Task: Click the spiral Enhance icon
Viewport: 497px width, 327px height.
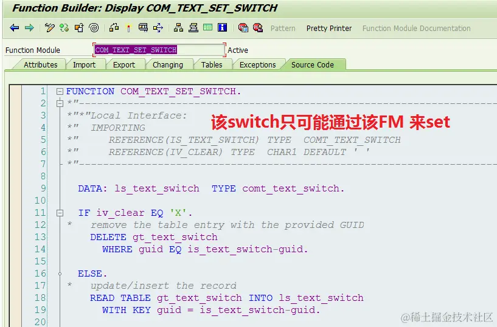Action: 94,28
